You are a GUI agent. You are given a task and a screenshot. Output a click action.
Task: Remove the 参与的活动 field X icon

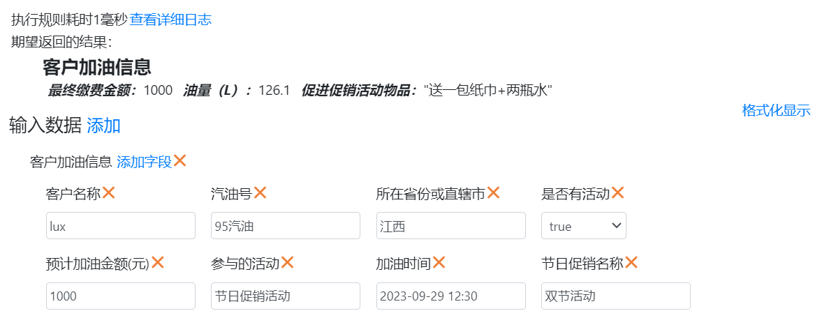click(x=287, y=262)
